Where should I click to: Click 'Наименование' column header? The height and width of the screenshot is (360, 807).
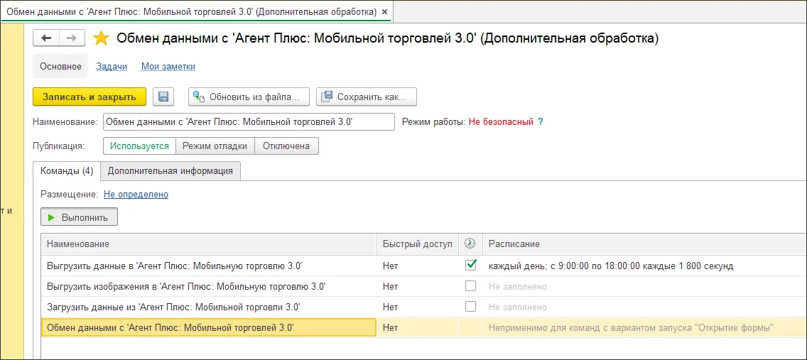[209, 244]
